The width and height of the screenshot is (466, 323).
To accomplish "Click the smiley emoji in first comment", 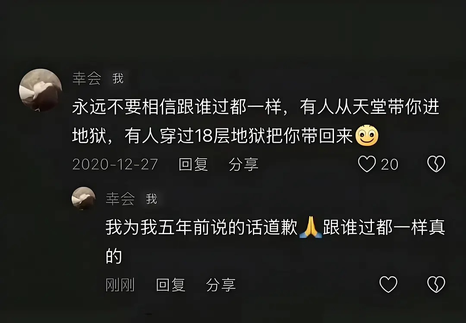I will [367, 135].
